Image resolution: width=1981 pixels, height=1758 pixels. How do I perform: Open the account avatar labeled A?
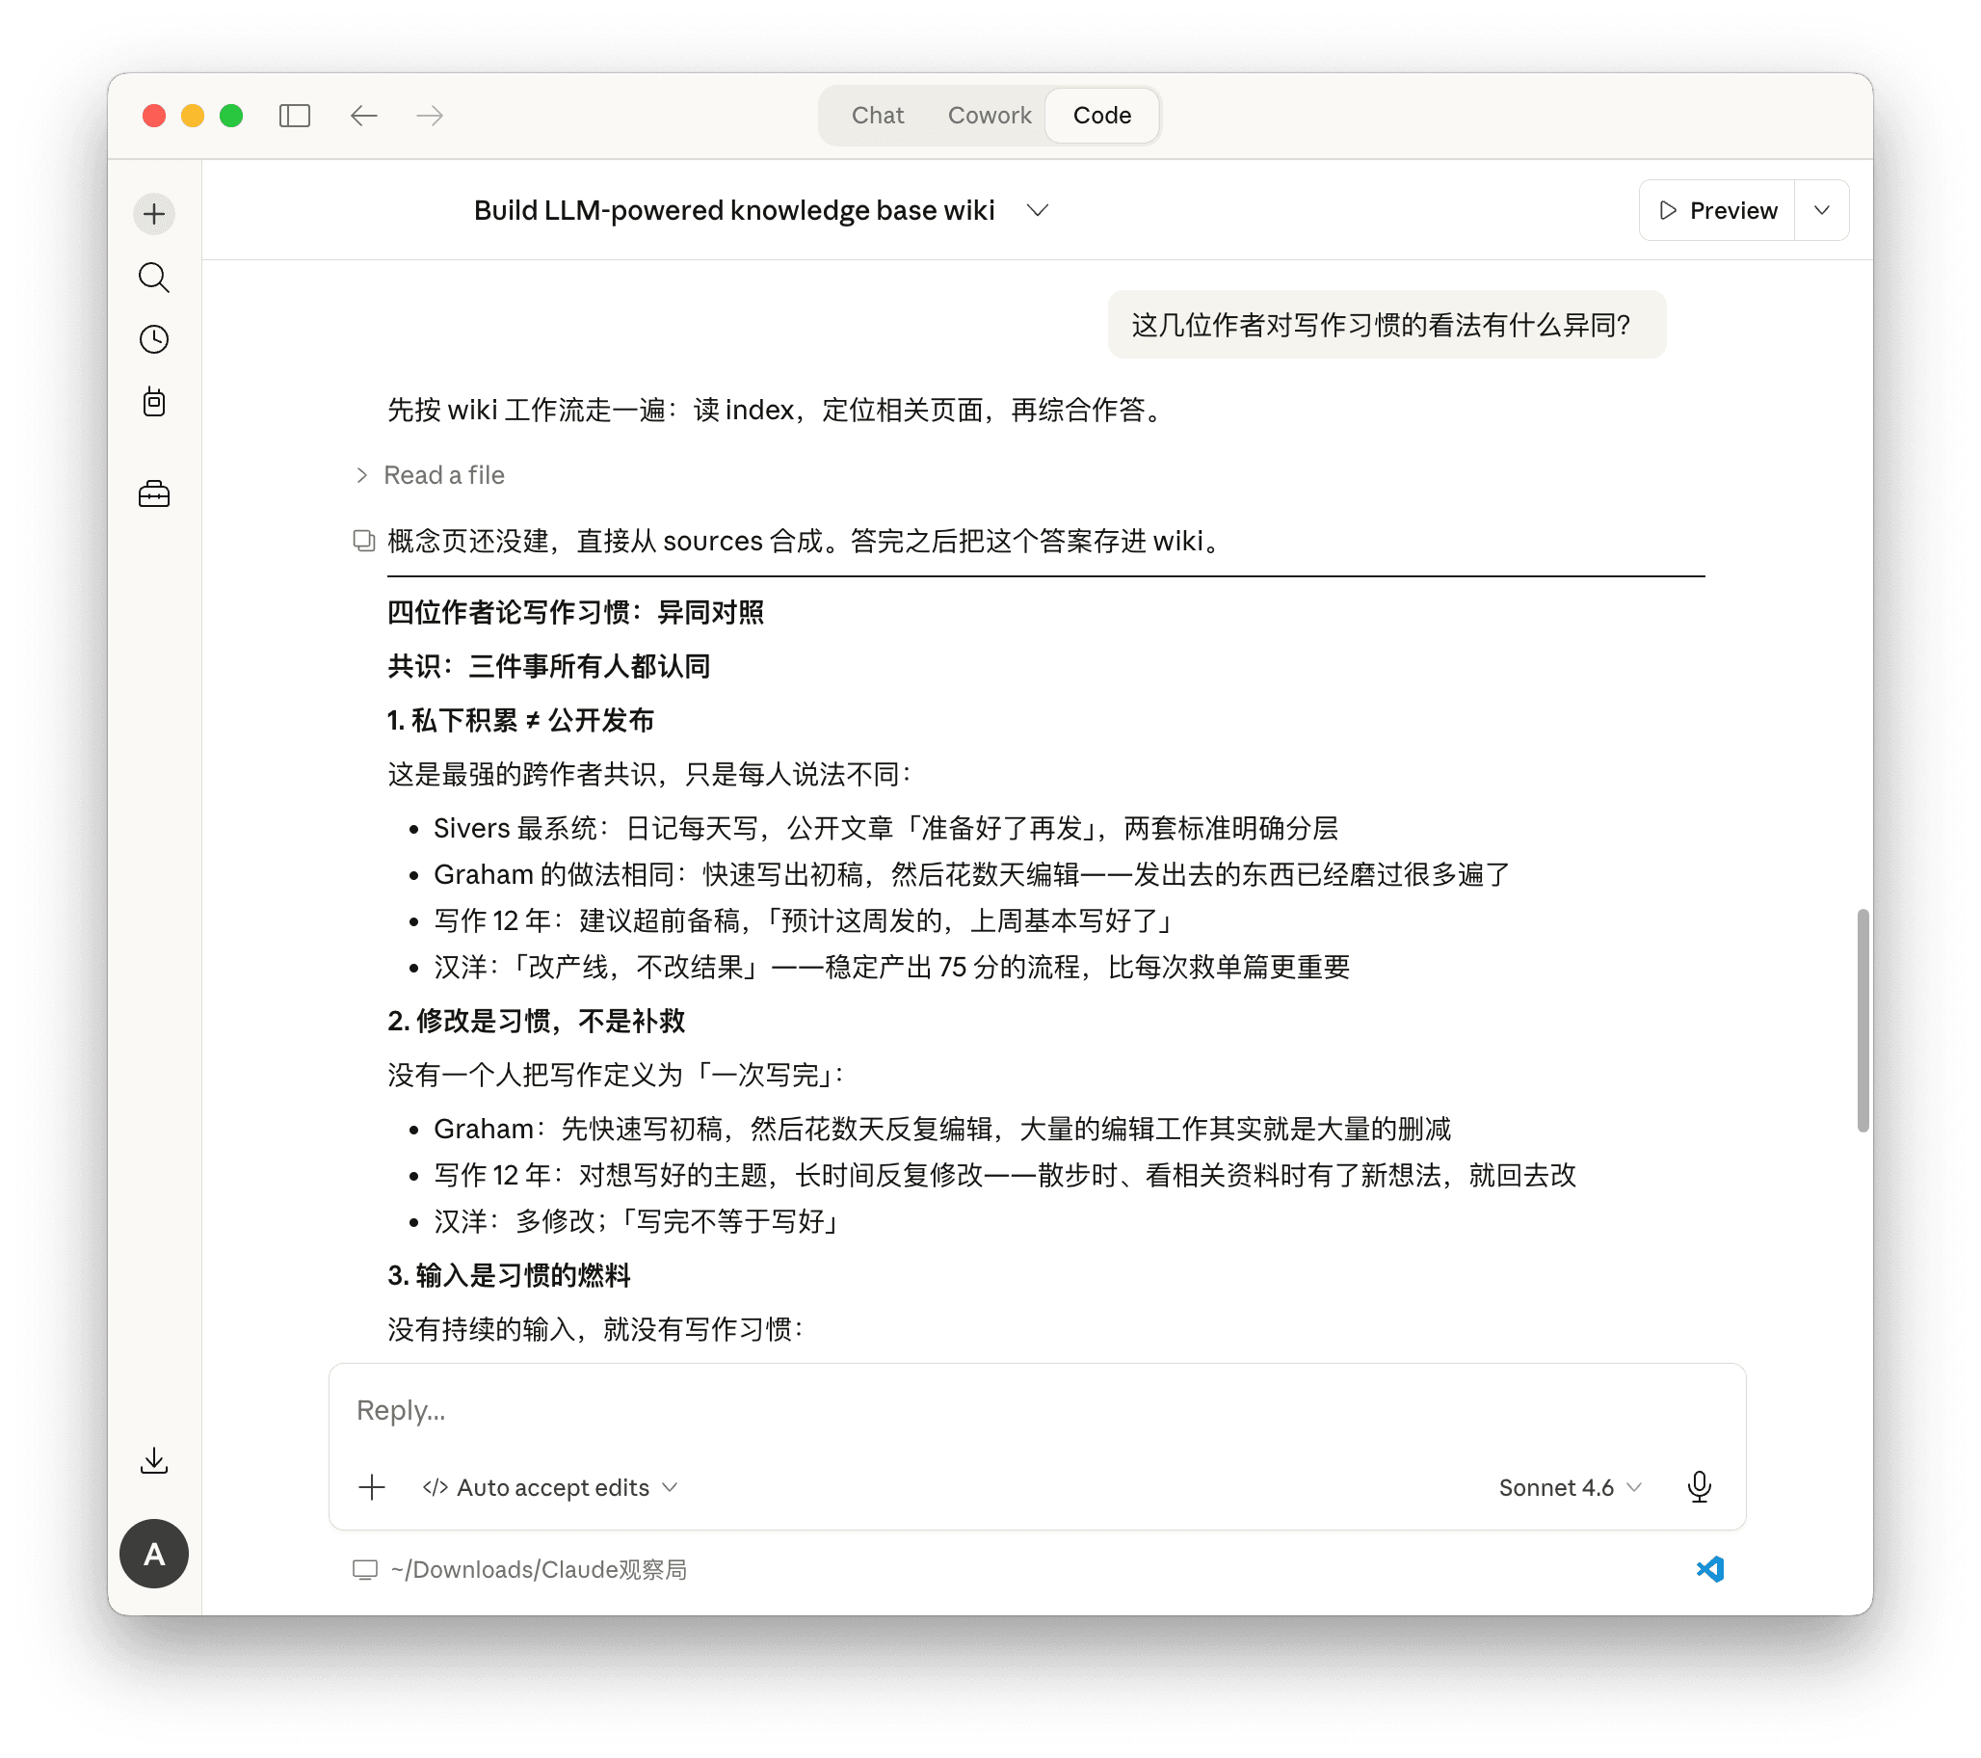pos(154,1554)
